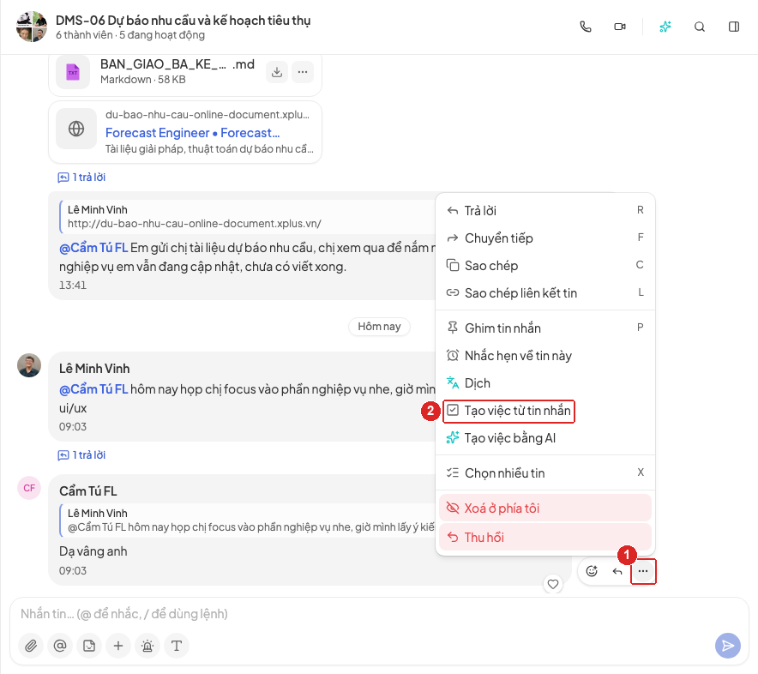Search messages using the magnifier icon
This screenshot has height=674, width=758.
tap(700, 27)
